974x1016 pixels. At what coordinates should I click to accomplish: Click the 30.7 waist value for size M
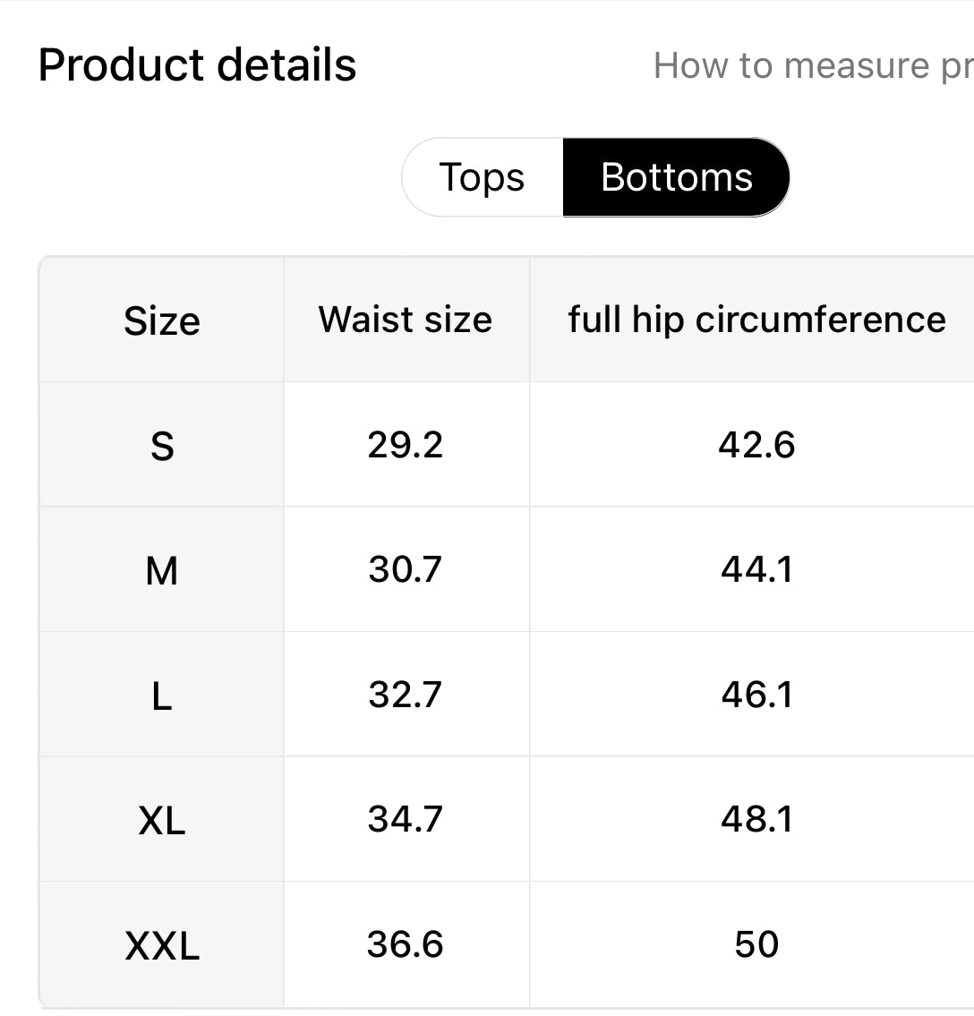tap(406, 570)
